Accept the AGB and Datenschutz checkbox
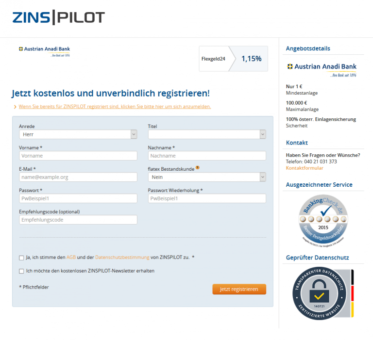The image size is (373, 340). coord(21,258)
